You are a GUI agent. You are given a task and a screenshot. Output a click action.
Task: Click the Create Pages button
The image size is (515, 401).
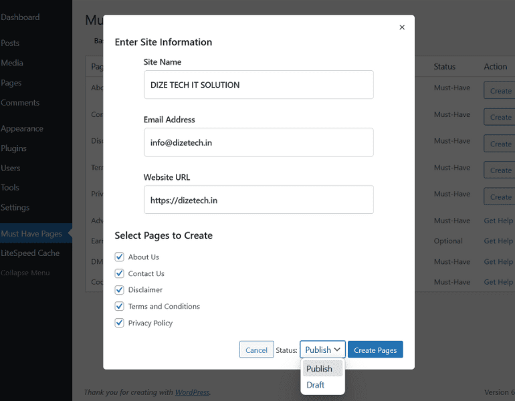375,350
